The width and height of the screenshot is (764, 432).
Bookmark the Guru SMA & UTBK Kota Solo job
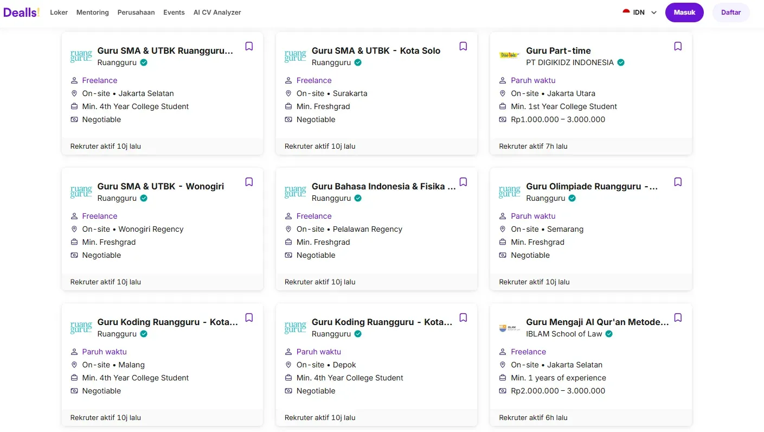[x=463, y=46]
